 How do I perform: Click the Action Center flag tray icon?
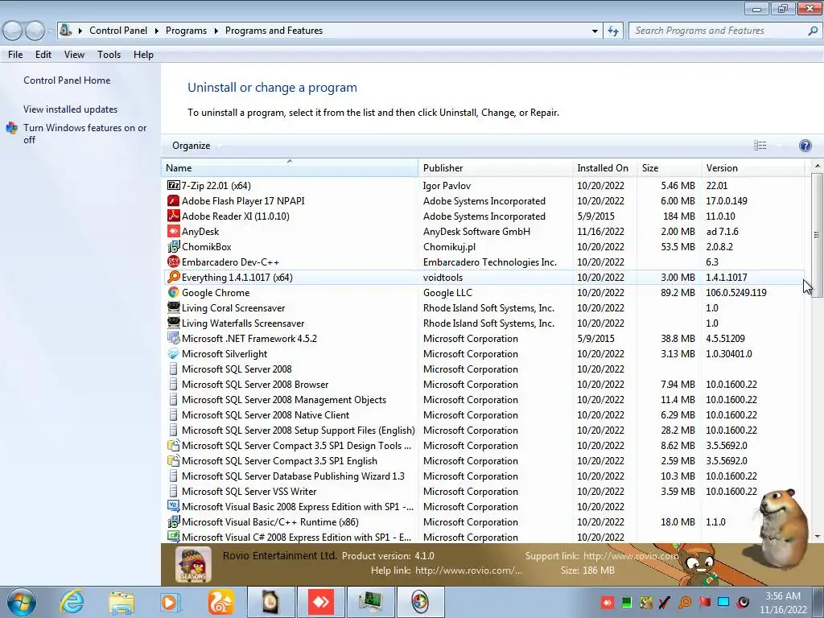705,602
